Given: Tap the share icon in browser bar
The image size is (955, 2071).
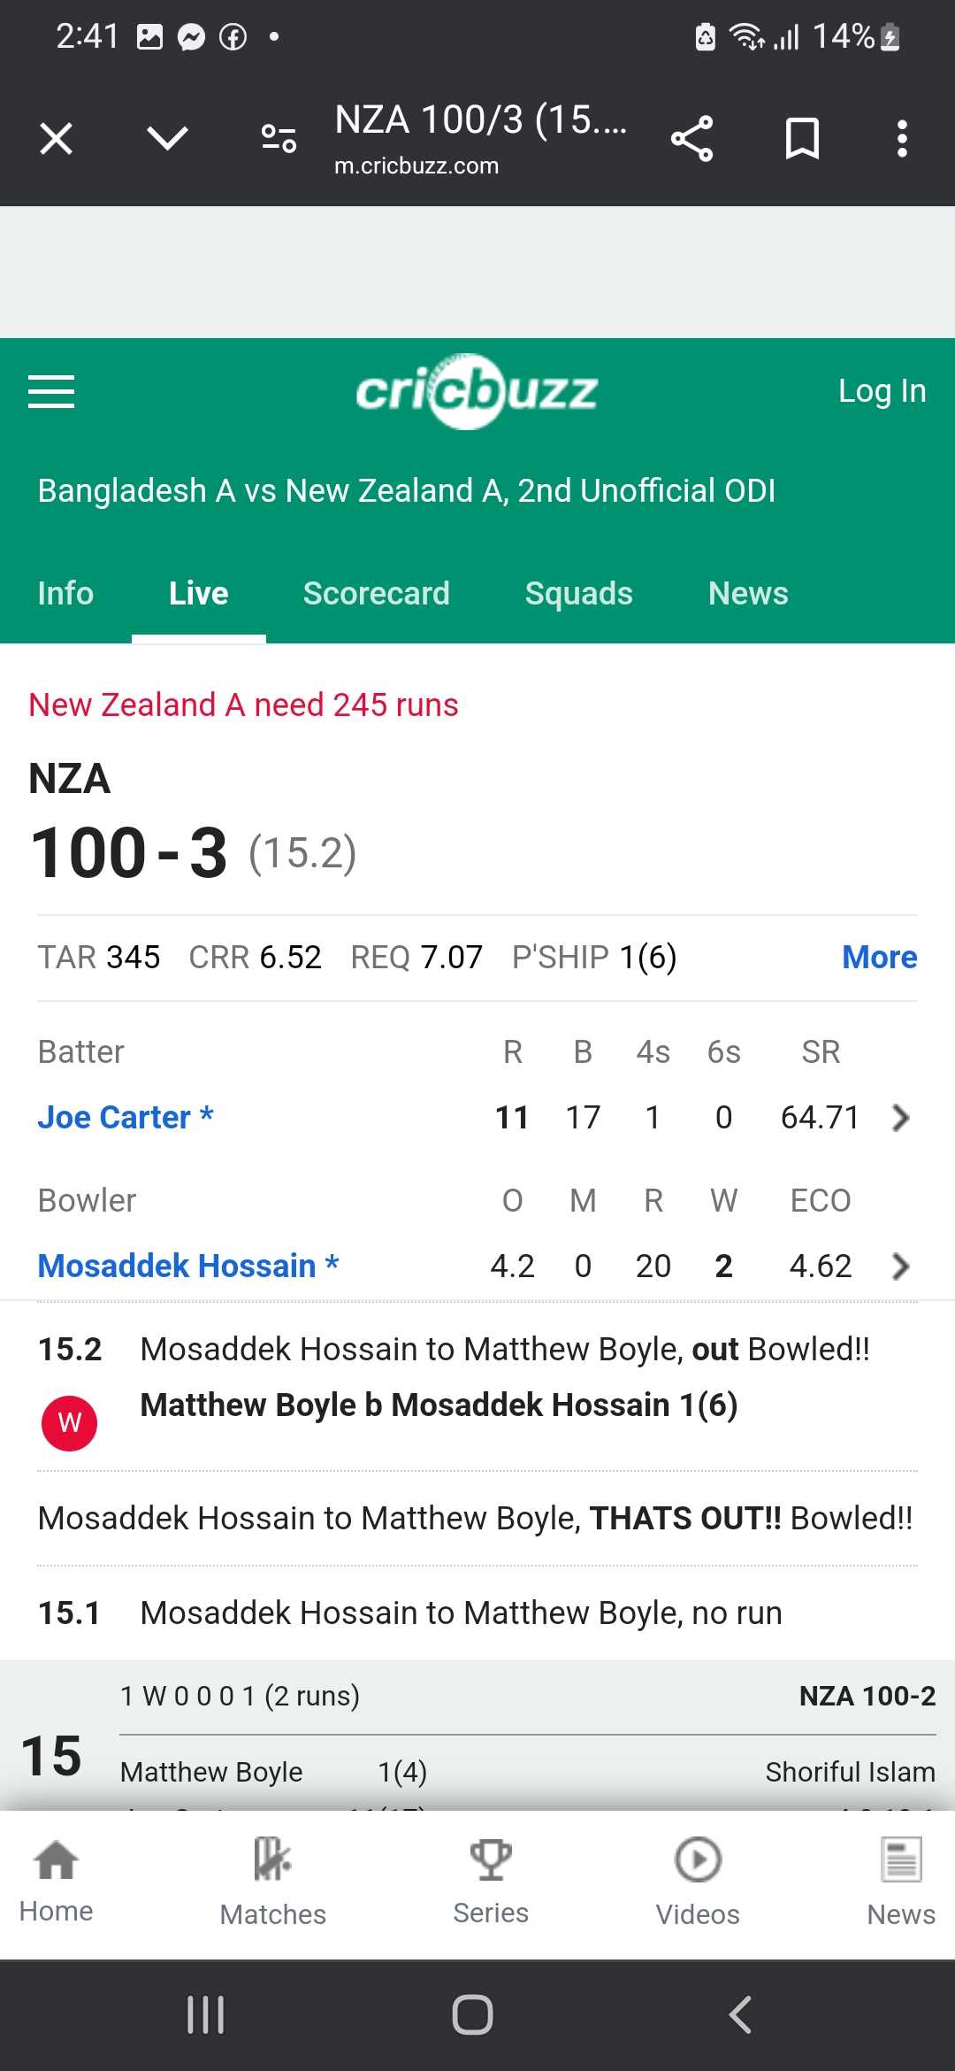Looking at the screenshot, I should (x=691, y=139).
